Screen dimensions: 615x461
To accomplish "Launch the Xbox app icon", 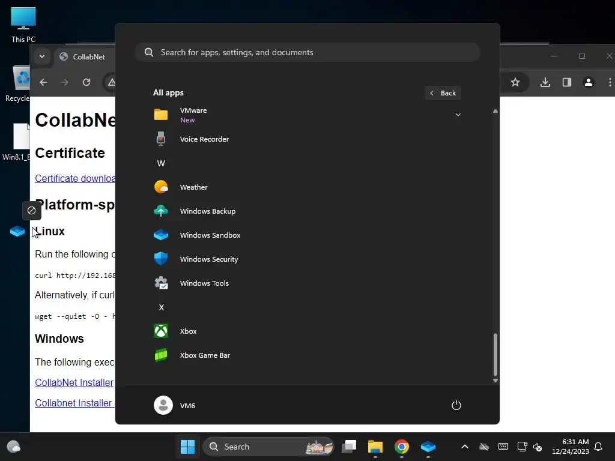I will (161, 331).
